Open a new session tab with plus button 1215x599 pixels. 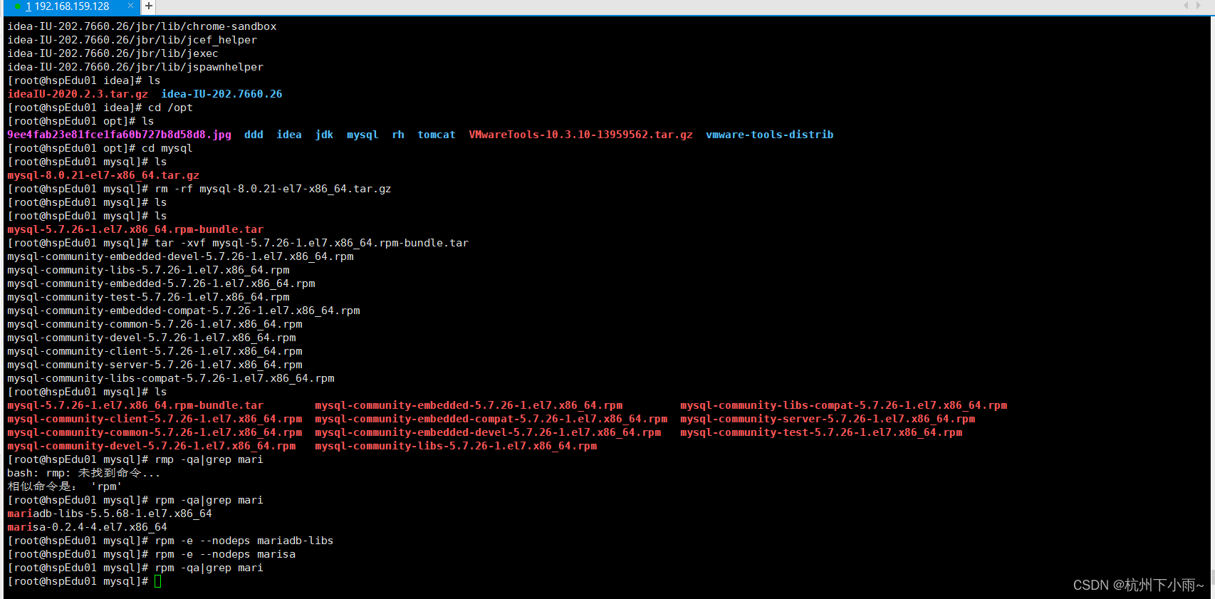[x=148, y=6]
